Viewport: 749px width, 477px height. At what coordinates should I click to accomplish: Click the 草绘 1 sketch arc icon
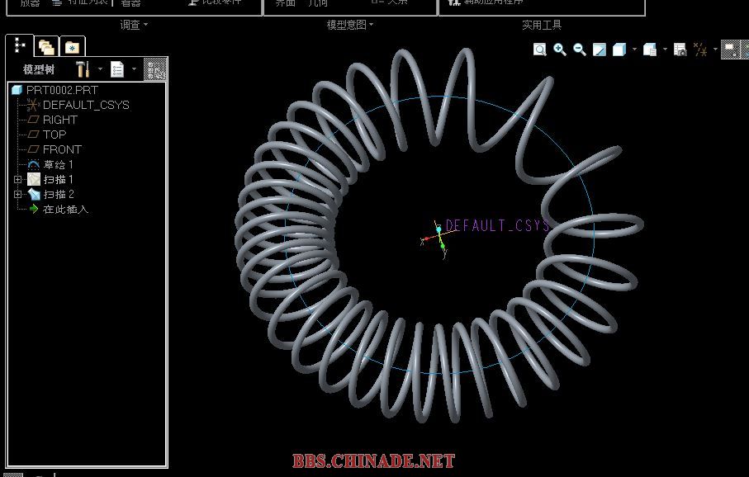(x=33, y=165)
